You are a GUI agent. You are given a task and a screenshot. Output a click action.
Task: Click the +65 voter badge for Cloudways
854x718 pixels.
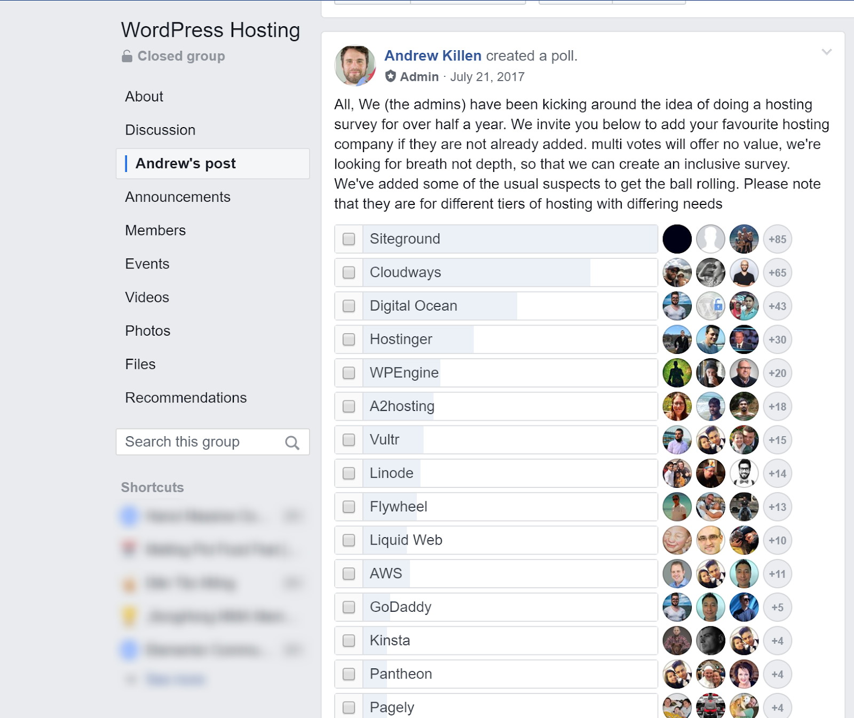pos(777,272)
